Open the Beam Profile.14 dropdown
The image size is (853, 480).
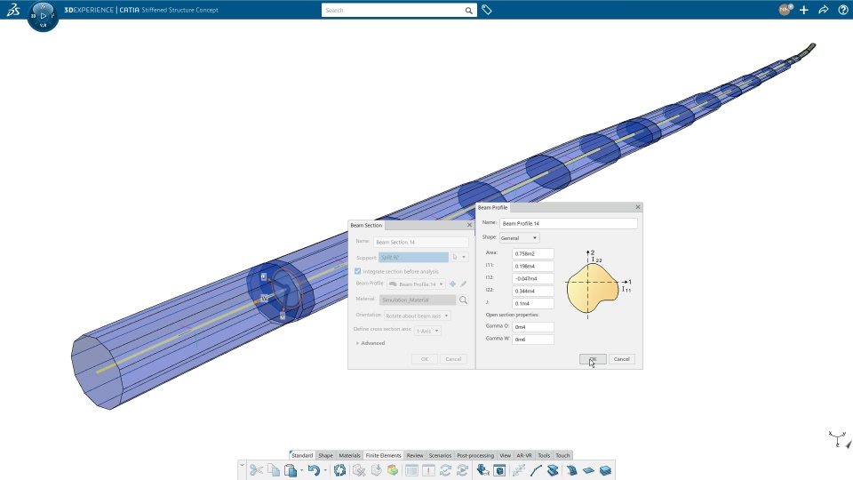[x=416, y=284]
